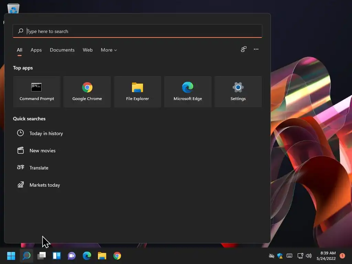Open the notification badge showing 1
The width and height of the screenshot is (352, 264).
pyautogui.click(x=342, y=256)
